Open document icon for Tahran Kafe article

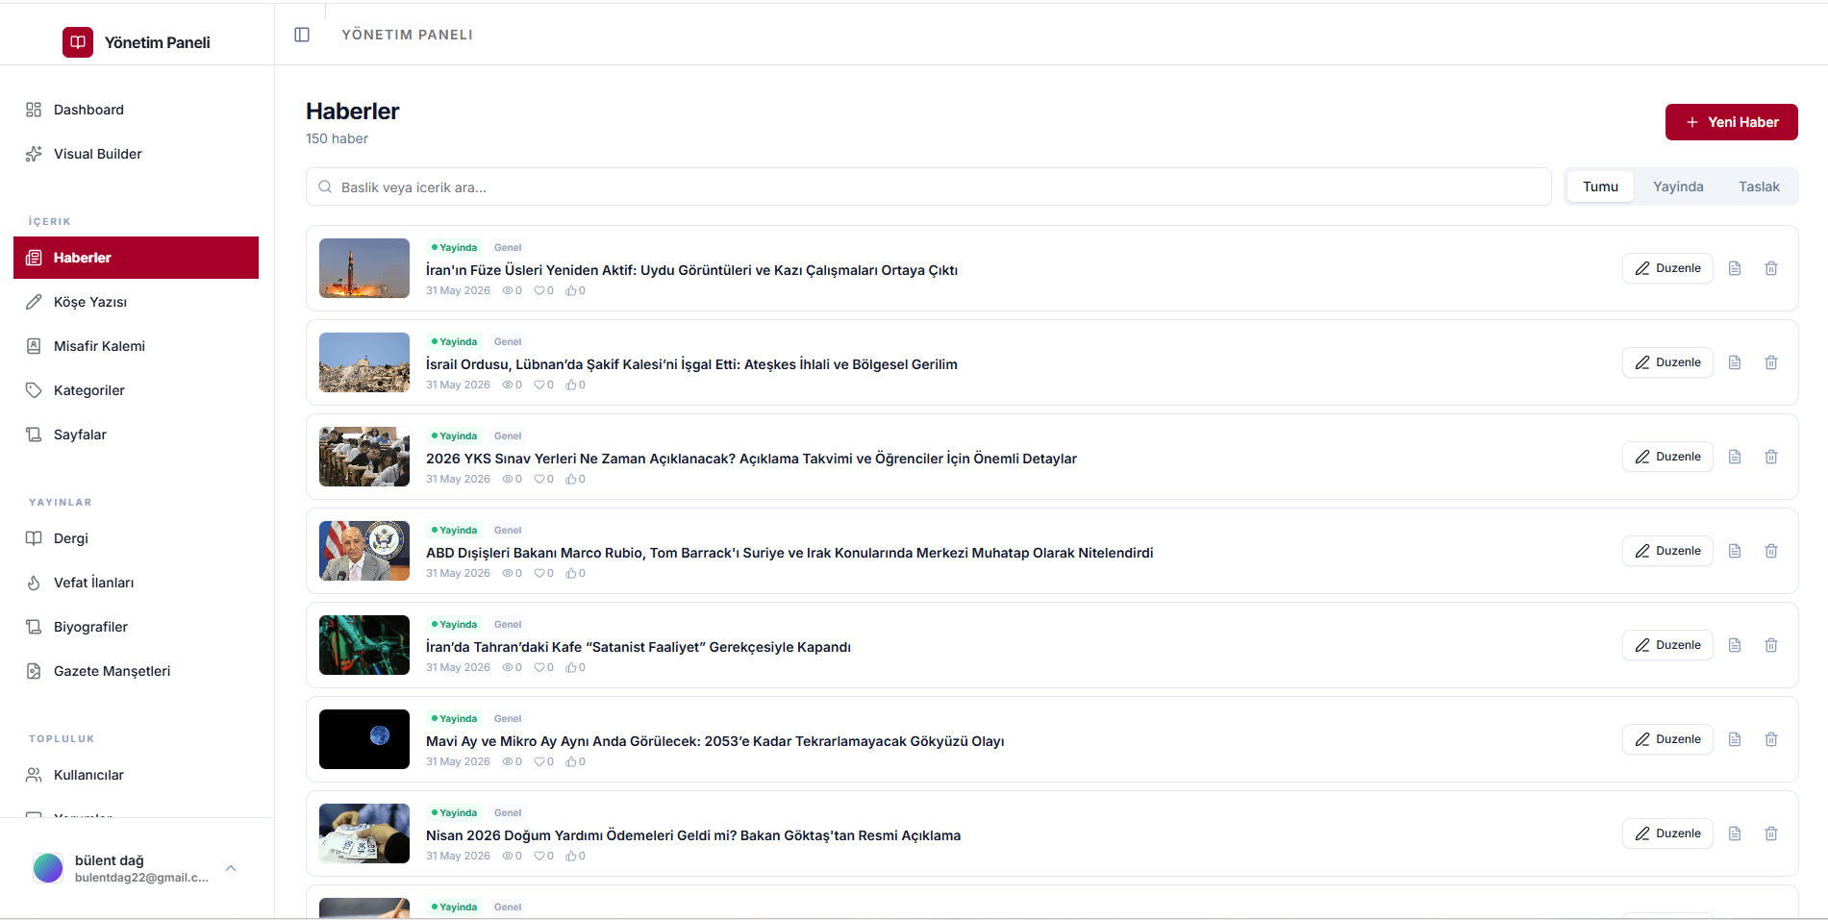coord(1735,645)
